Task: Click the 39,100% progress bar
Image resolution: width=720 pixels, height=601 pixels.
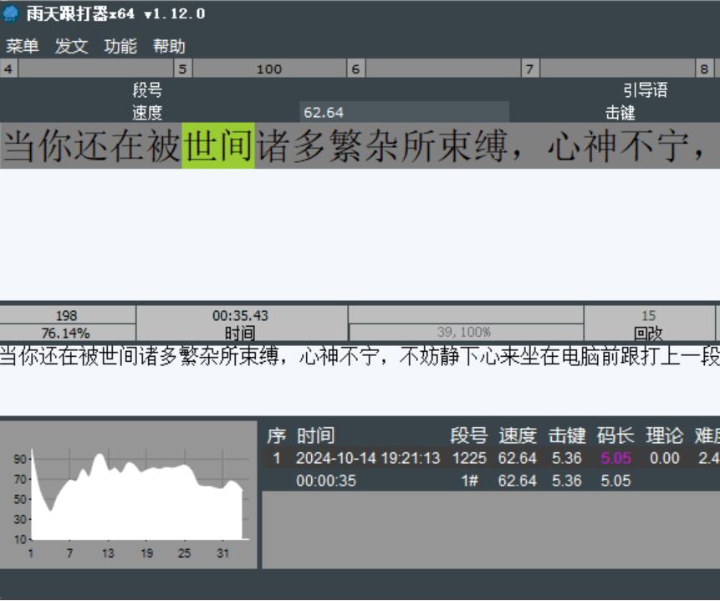Action: tap(466, 333)
